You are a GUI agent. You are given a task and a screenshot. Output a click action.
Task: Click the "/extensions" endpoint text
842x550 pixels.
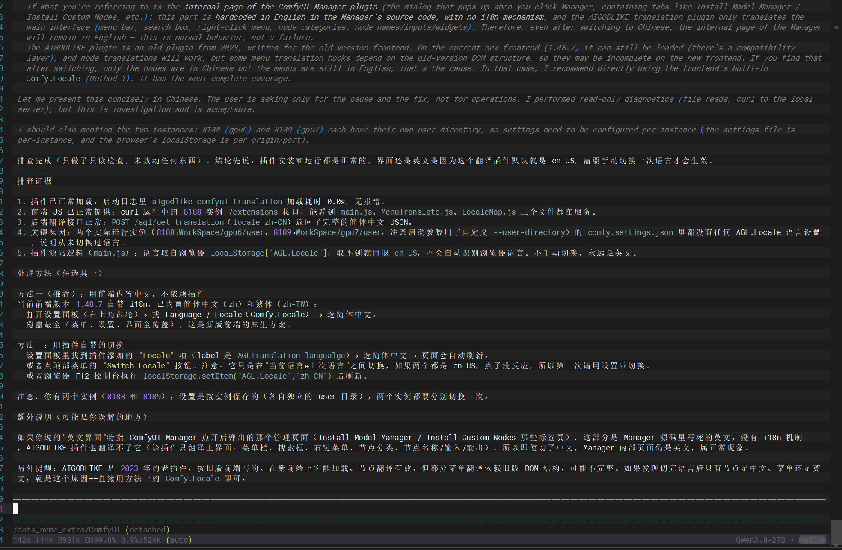253,212
